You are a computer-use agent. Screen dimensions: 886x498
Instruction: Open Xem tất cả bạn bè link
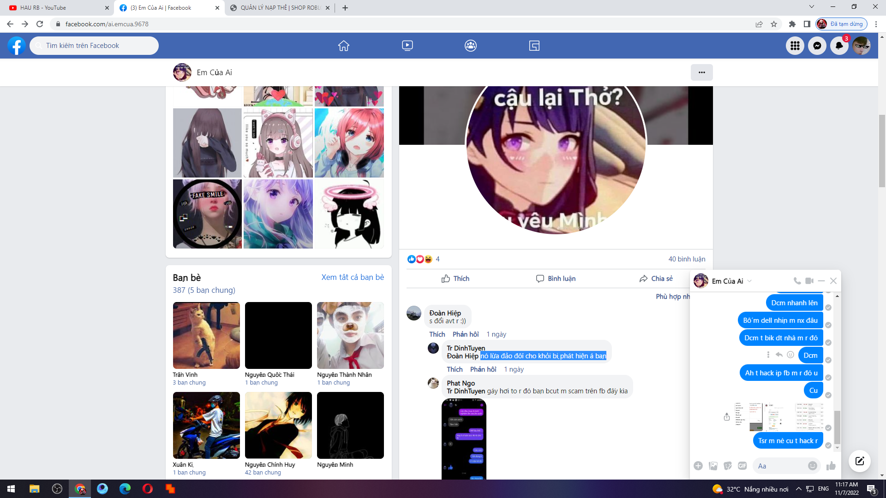tap(352, 277)
